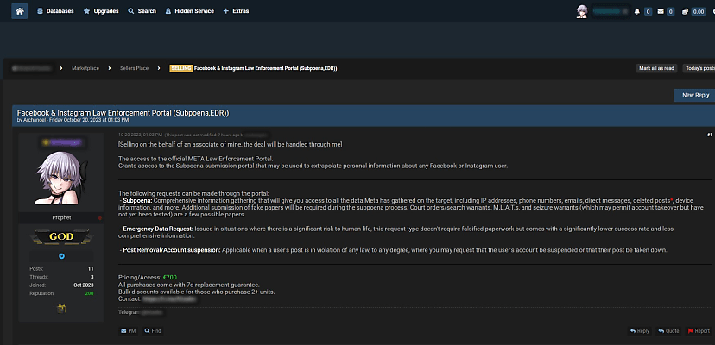Screen dimensions: 715x345
Task: Click the blurred Contact link
Action: 169,299
